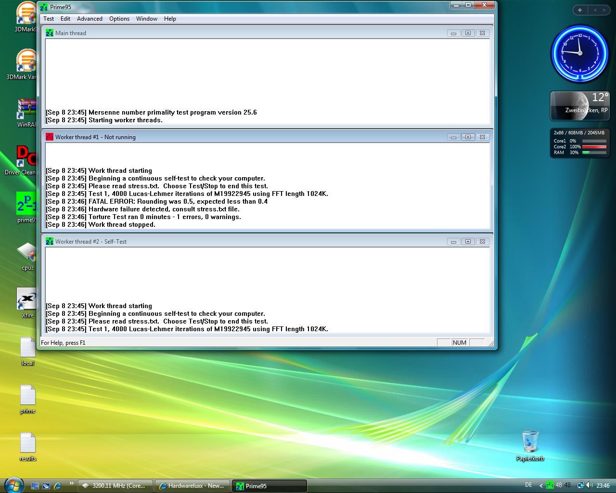The width and height of the screenshot is (616, 493).
Task: Click the NUM status bar indicator
Action: pyautogui.click(x=459, y=342)
